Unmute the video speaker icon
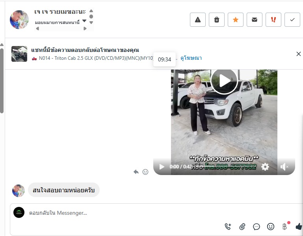The width and height of the screenshot is (303, 236). click(284, 167)
